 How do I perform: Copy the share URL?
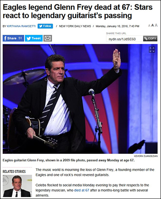click(x=150, y=38)
